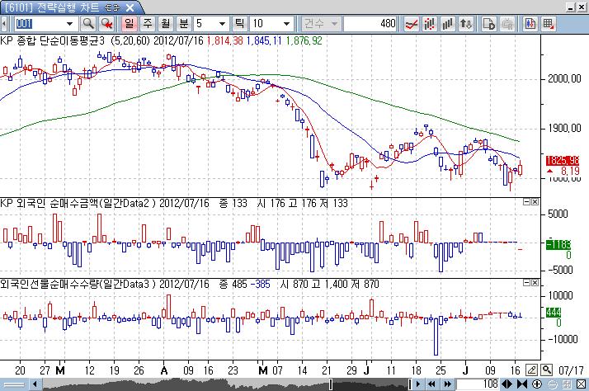This screenshot has width=589, height=391.
Task: Minimize the foreign net buying amount panel
Action: (x=527, y=202)
